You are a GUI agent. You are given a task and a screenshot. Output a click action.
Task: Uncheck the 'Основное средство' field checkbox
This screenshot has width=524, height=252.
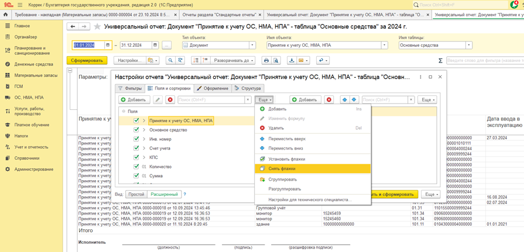(x=136, y=130)
